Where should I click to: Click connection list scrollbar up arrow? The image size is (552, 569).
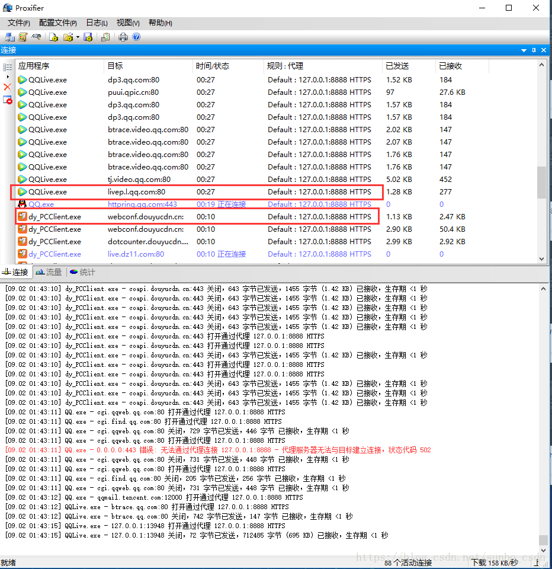pyautogui.click(x=541, y=65)
